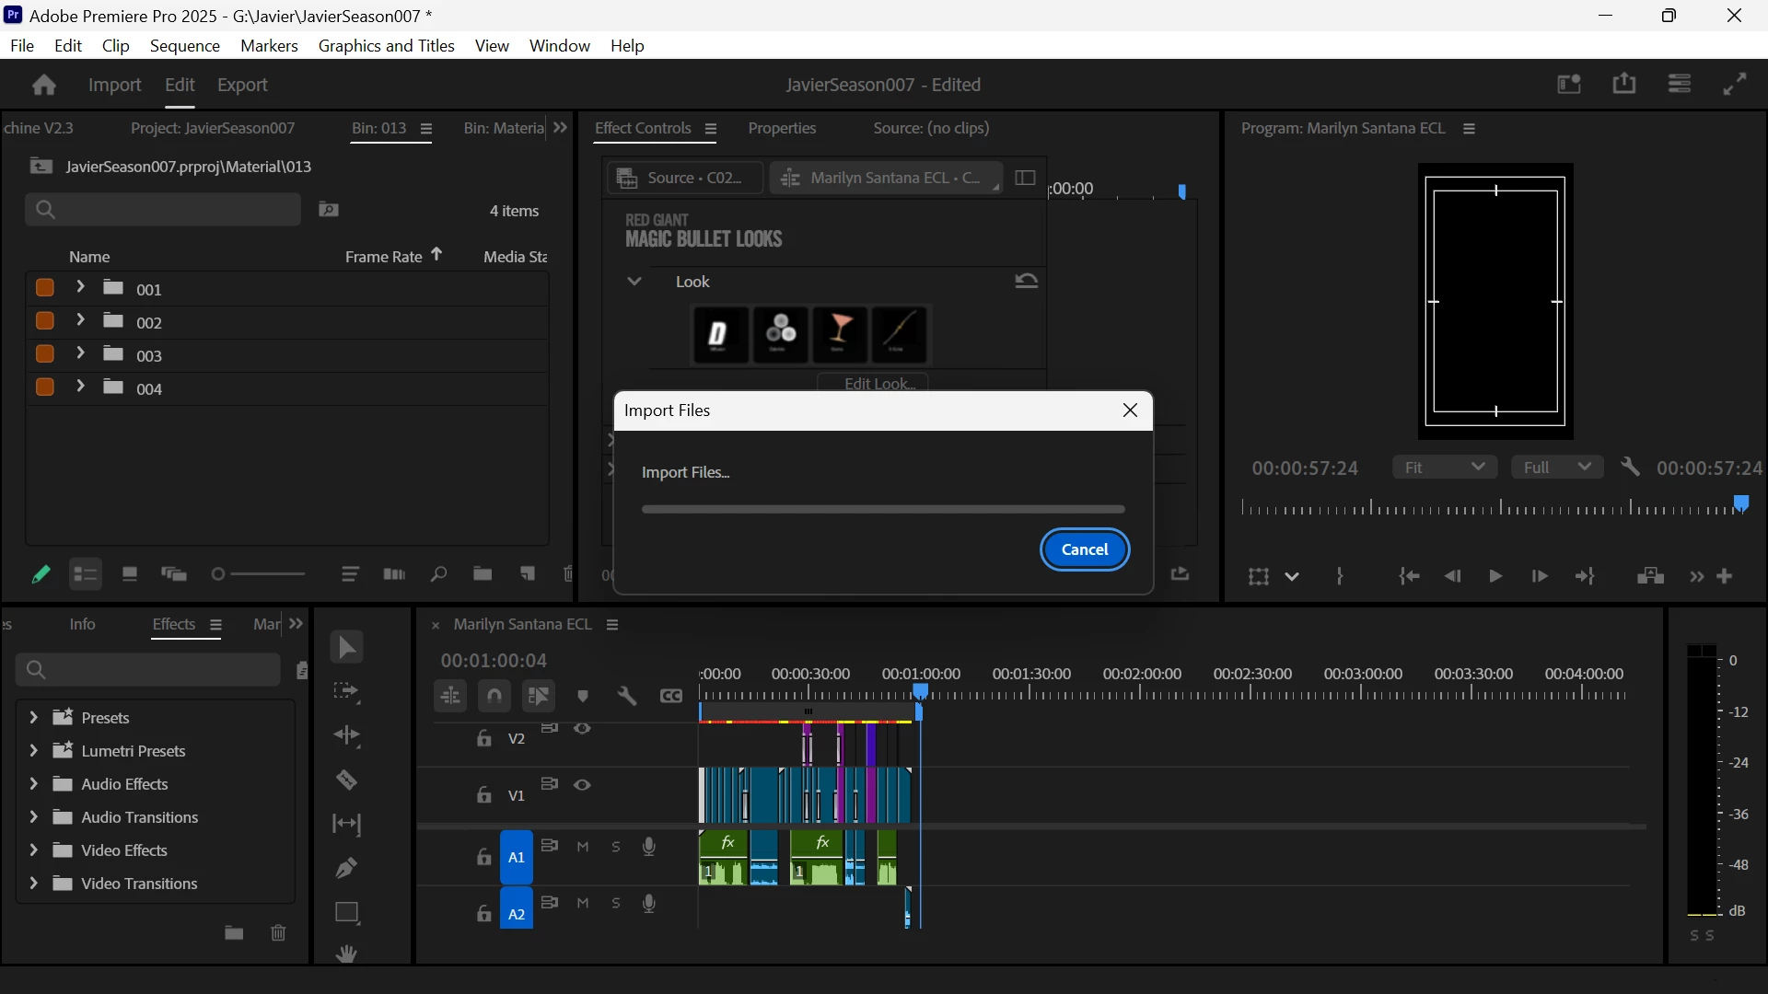Click the Quick Export share icon
This screenshot has width=1768, height=994.
[x=1624, y=84]
